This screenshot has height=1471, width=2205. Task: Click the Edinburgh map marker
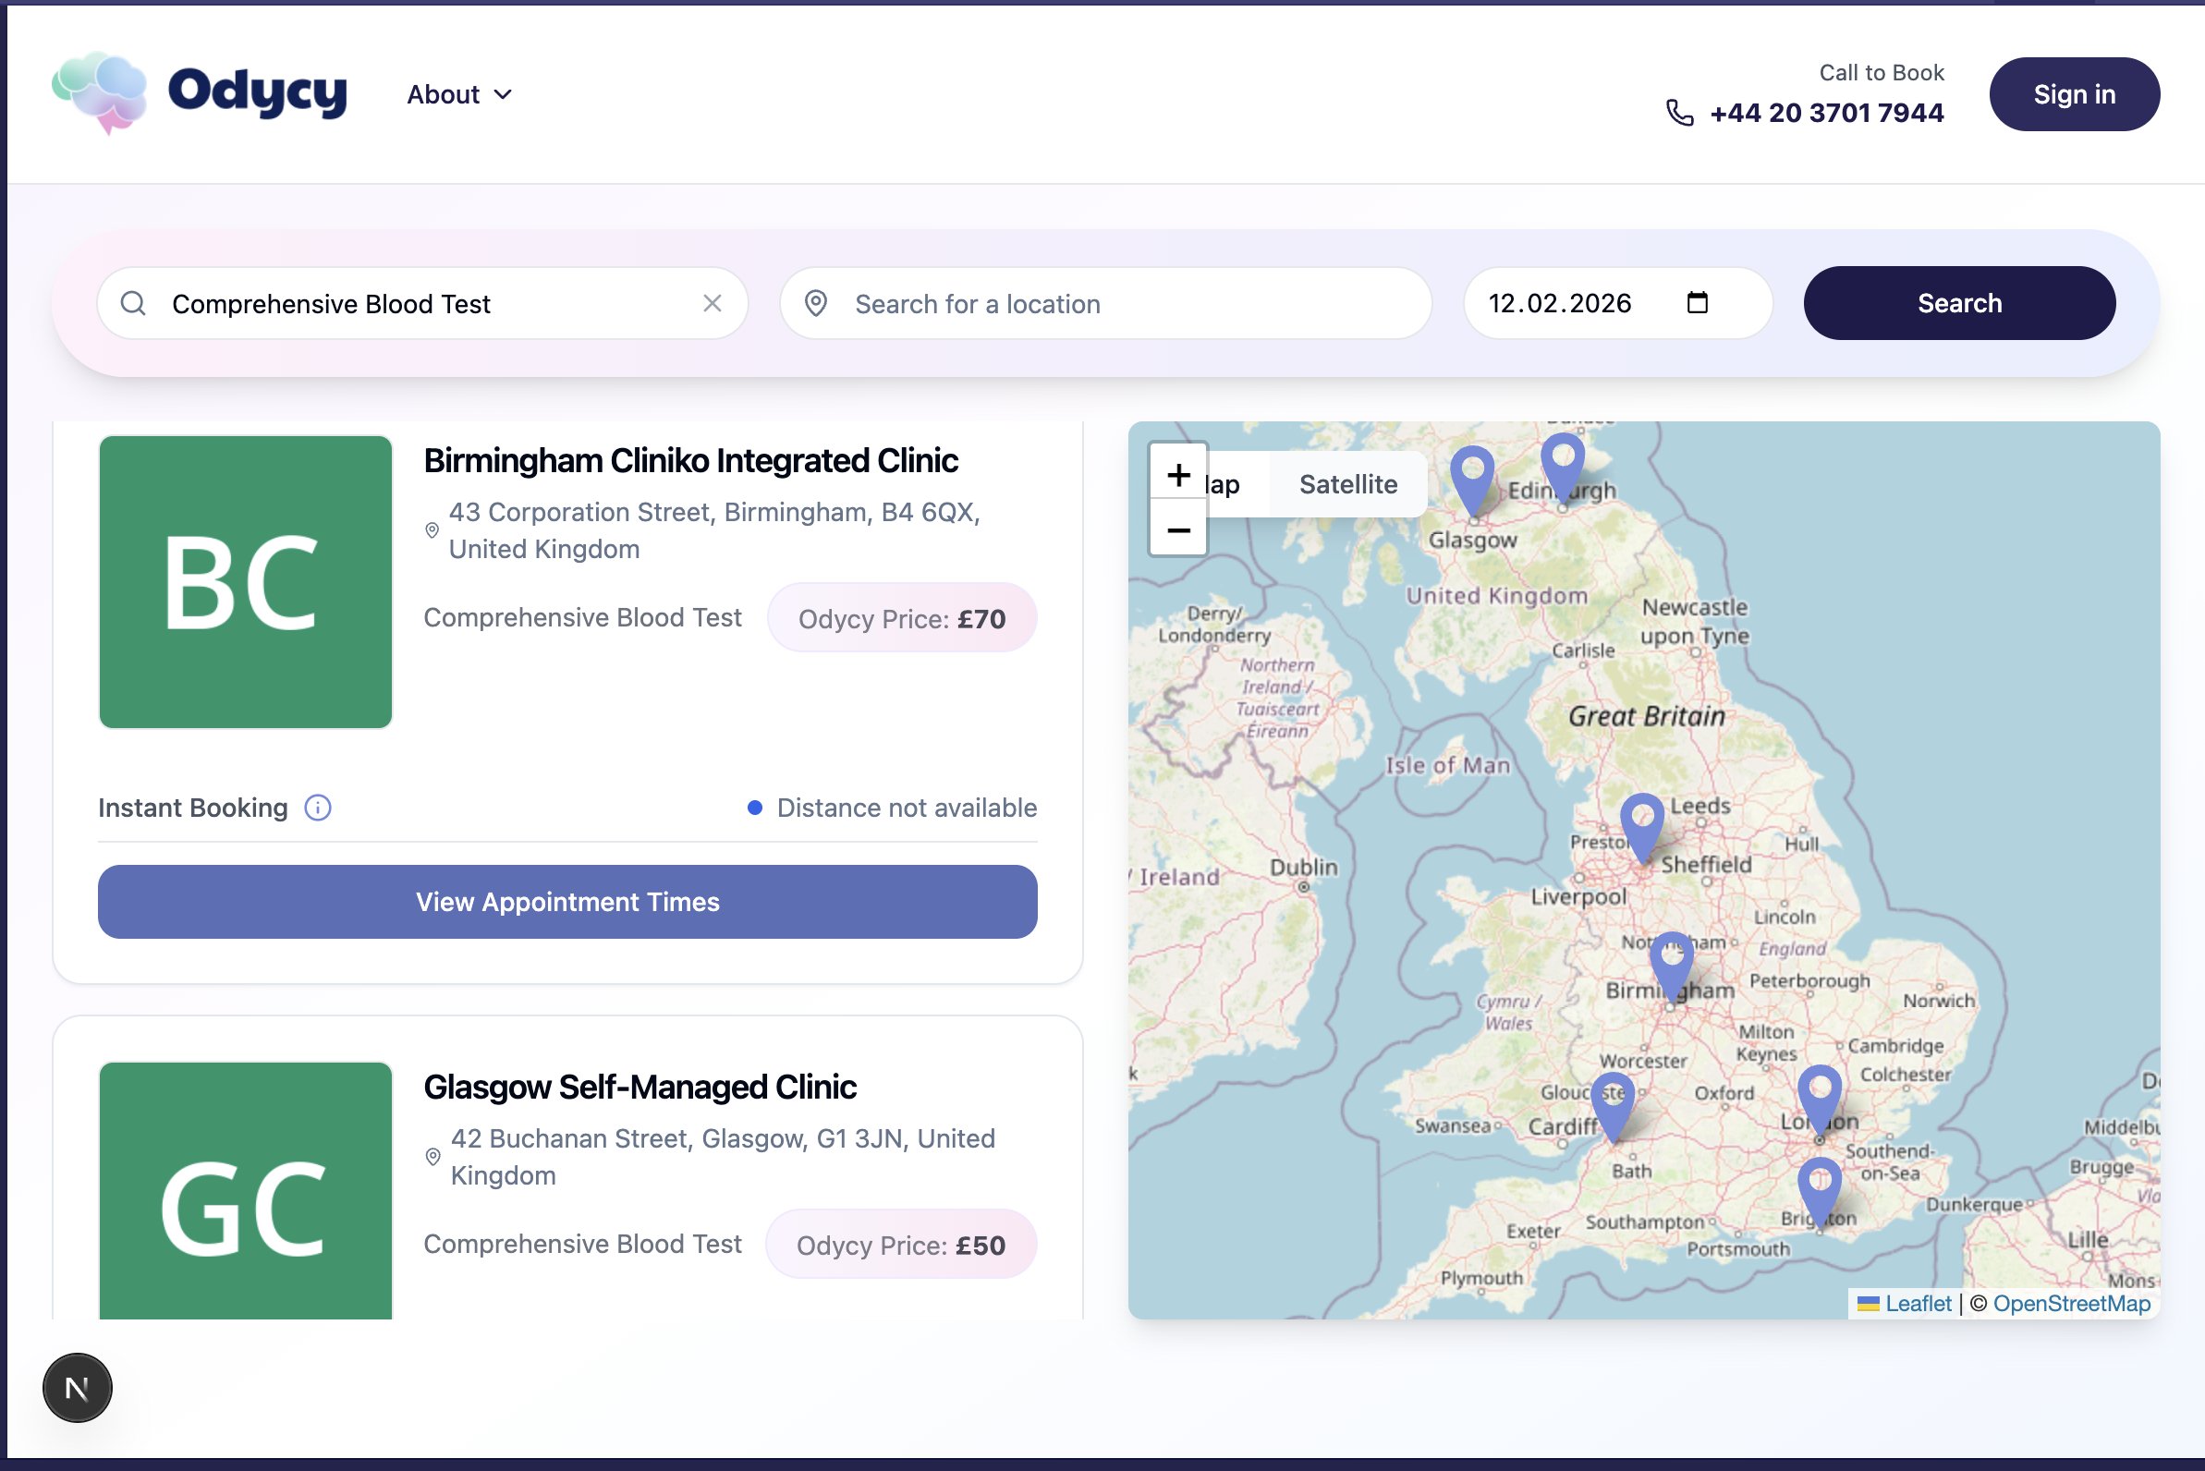coord(1563,463)
